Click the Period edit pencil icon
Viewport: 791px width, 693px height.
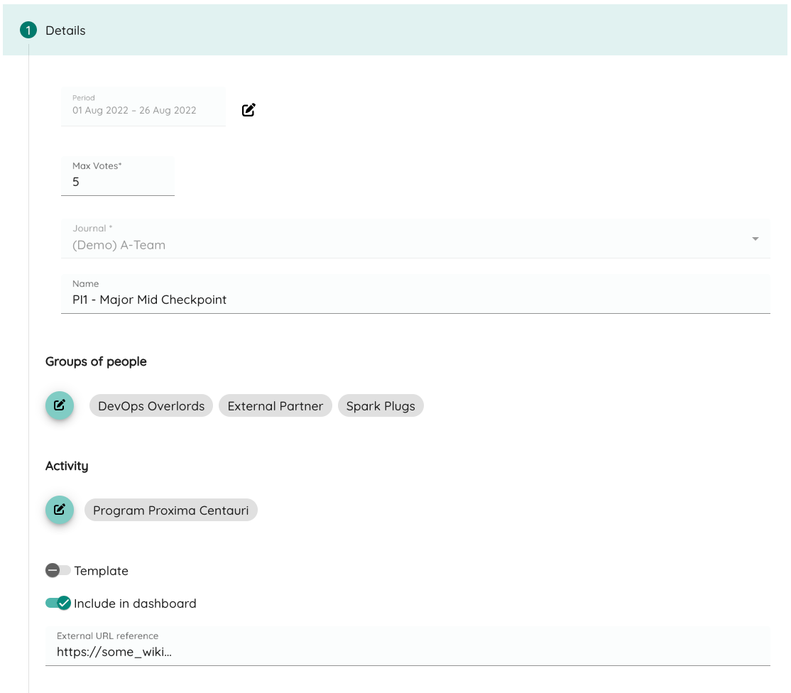click(249, 109)
